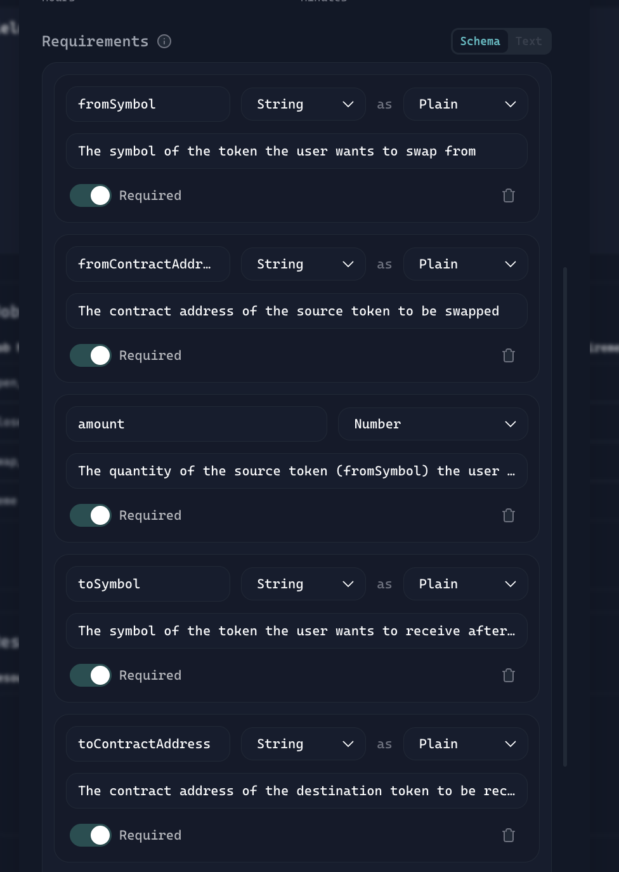The width and height of the screenshot is (619, 872).
Task: Open the Plain format dropdown for toSymbol
Action: (x=466, y=584)
